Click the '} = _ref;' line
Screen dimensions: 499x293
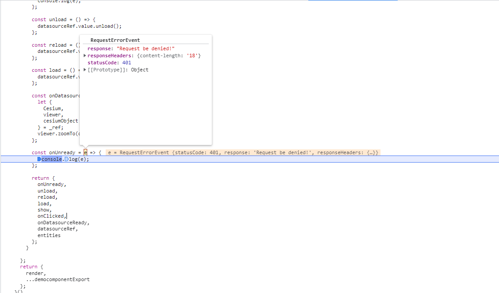(50, 127)
